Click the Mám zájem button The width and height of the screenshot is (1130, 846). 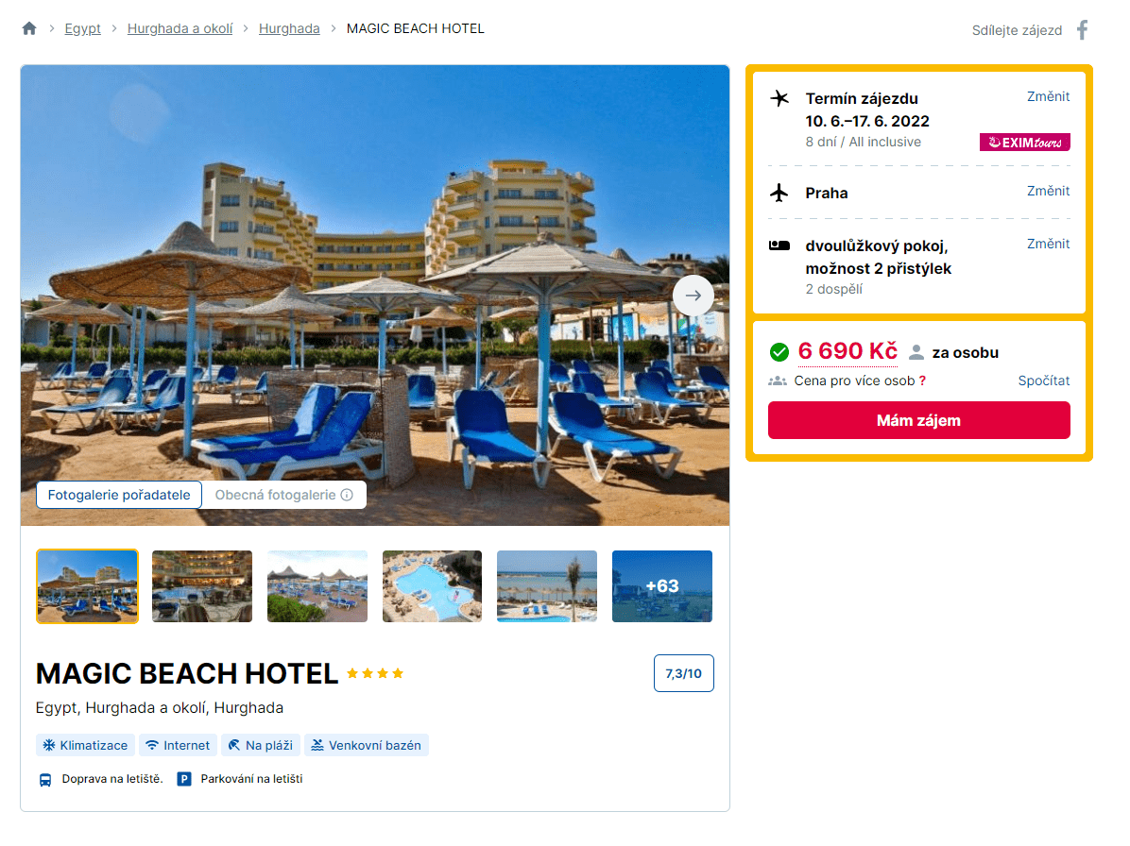pos(919,420)
